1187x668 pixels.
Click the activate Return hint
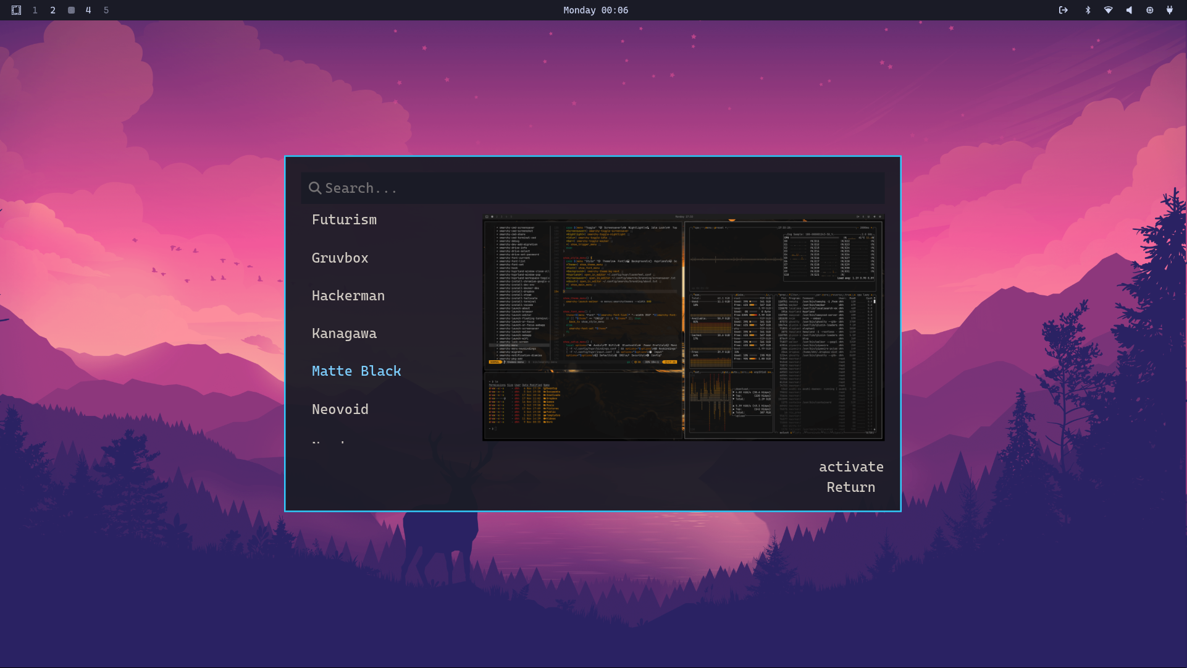point(851,477)
